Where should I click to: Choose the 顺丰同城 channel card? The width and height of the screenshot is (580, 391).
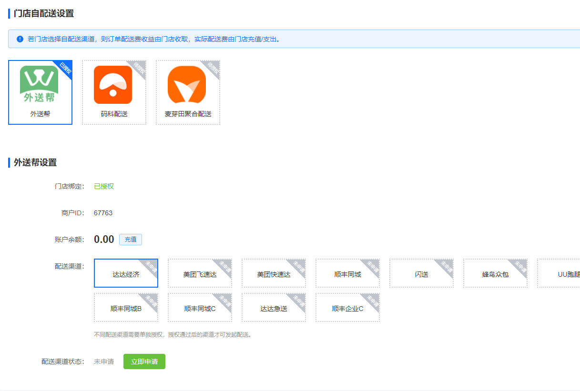point(347,273)
